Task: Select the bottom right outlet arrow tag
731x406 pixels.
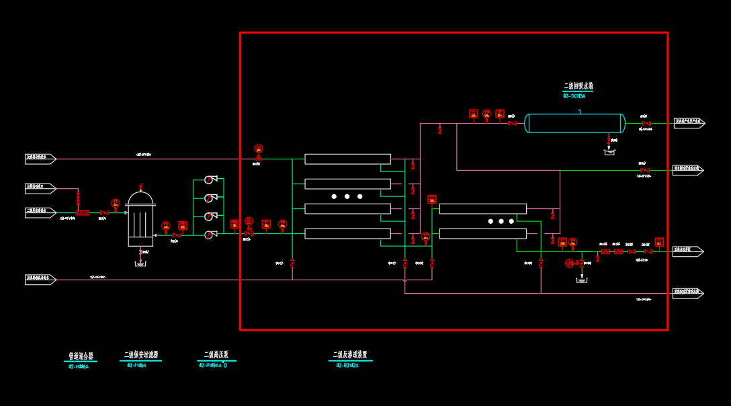Action: click(689, 293)
